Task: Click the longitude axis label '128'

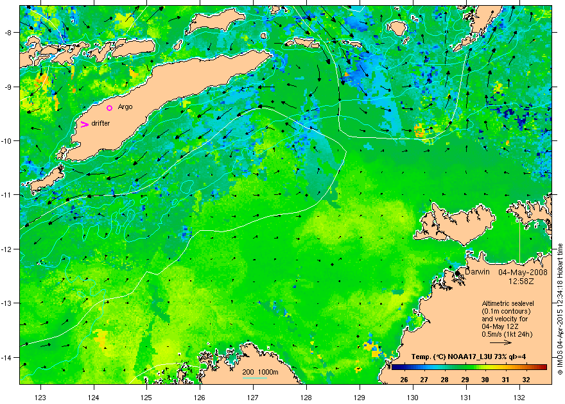Action: coord(306,397)
